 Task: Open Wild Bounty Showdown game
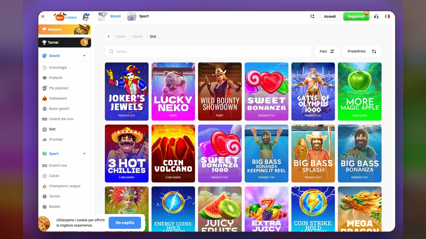tap(220, 92)
